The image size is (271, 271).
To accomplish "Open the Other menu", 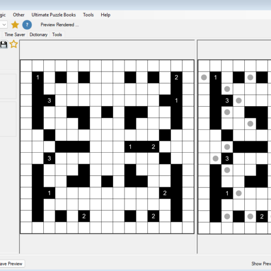I will click(x=19, y=15).
